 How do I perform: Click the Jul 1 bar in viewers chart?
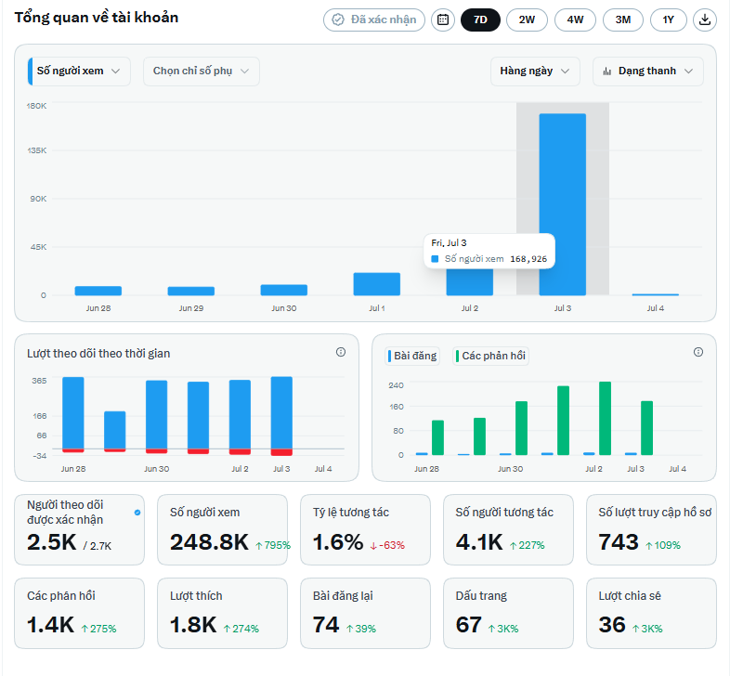point(377,284)
